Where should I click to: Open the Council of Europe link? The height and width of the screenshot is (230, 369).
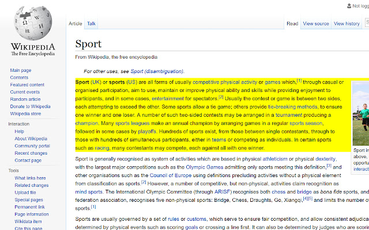[171, 175]
